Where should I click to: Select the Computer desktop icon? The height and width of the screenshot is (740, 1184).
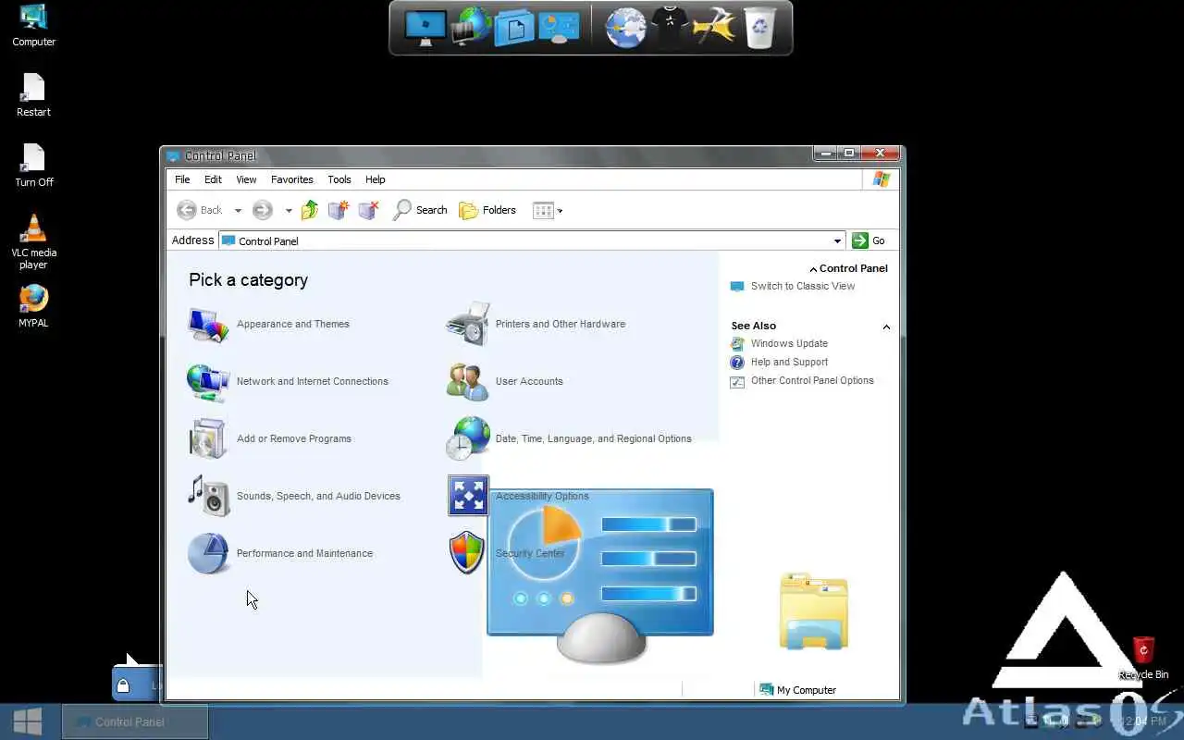click(x=33, y=26)
